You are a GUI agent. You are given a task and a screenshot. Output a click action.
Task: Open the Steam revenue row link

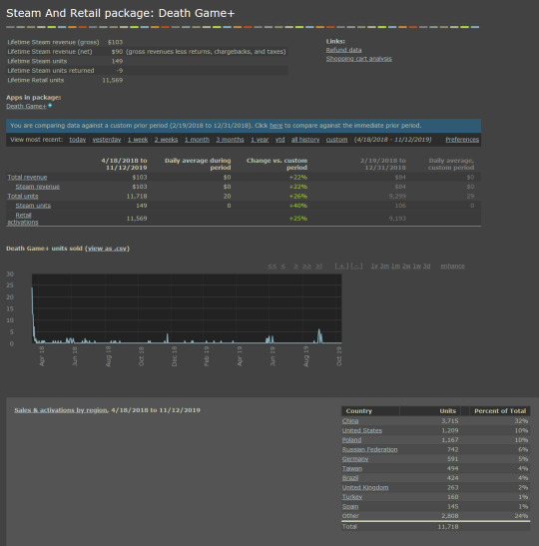(x=37, y=187)
